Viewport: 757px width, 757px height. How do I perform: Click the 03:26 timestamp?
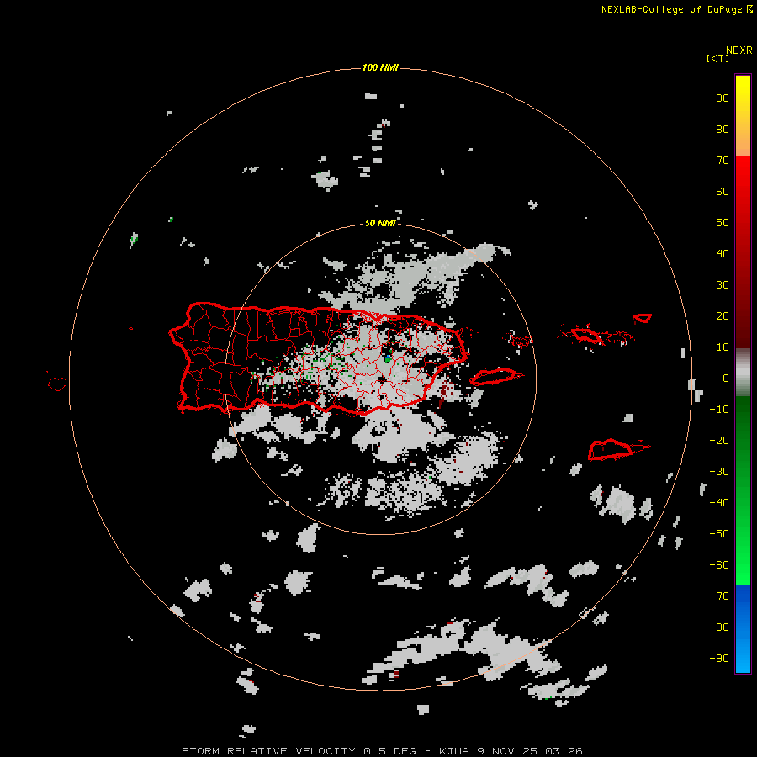(x=564, y=751)
